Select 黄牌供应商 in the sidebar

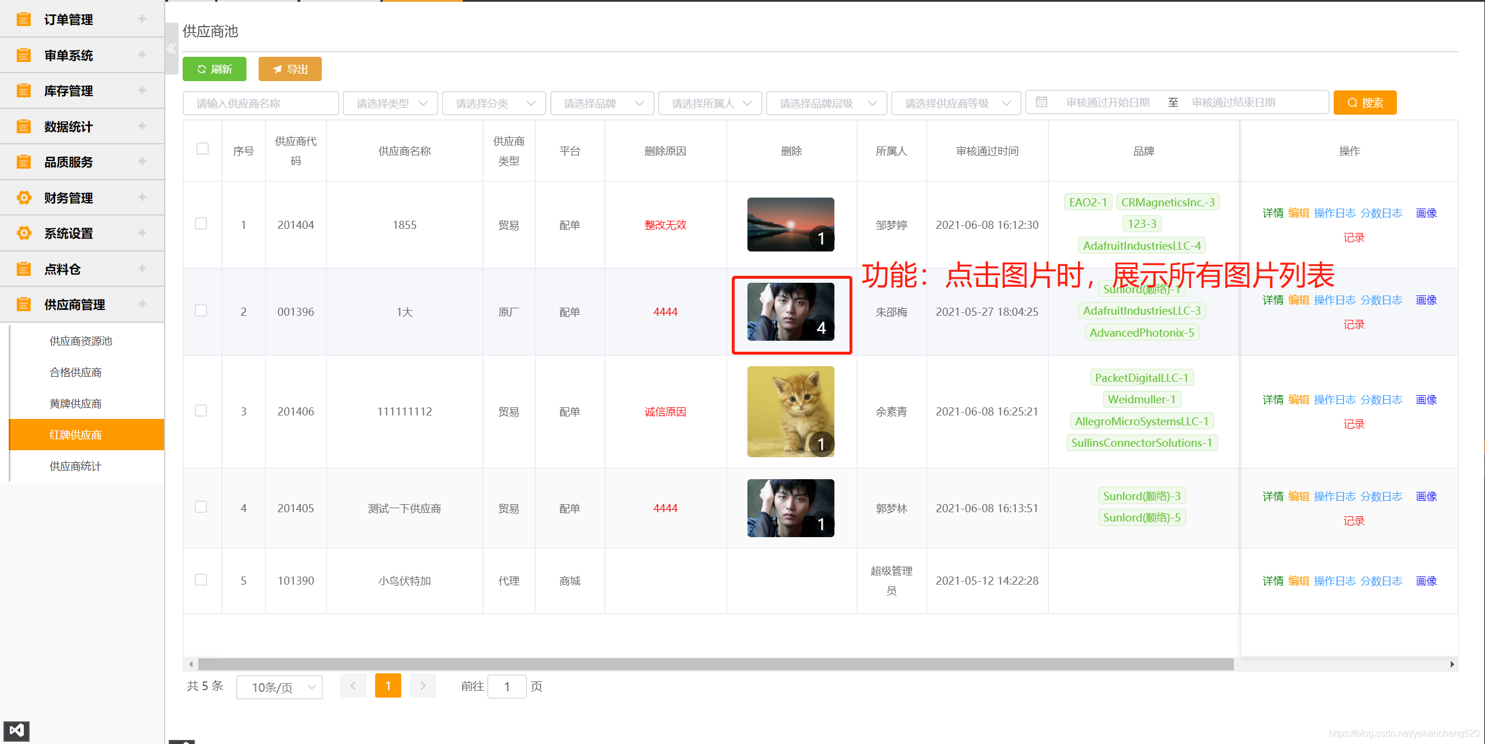(x=76, y=404)
